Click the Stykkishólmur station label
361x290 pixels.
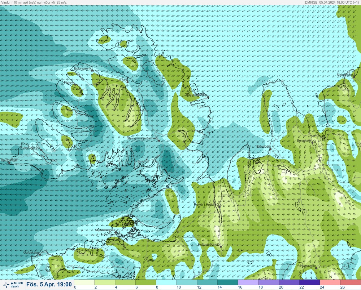click(105, 230)
